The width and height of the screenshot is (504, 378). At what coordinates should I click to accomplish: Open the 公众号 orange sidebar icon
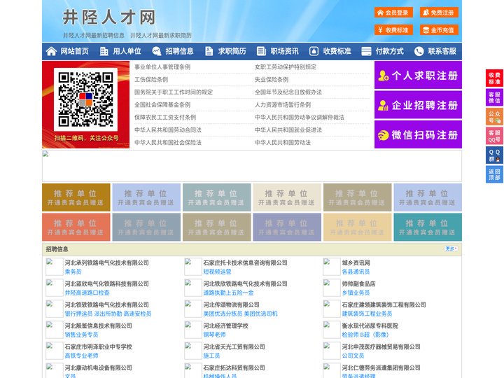click(494, 117)
